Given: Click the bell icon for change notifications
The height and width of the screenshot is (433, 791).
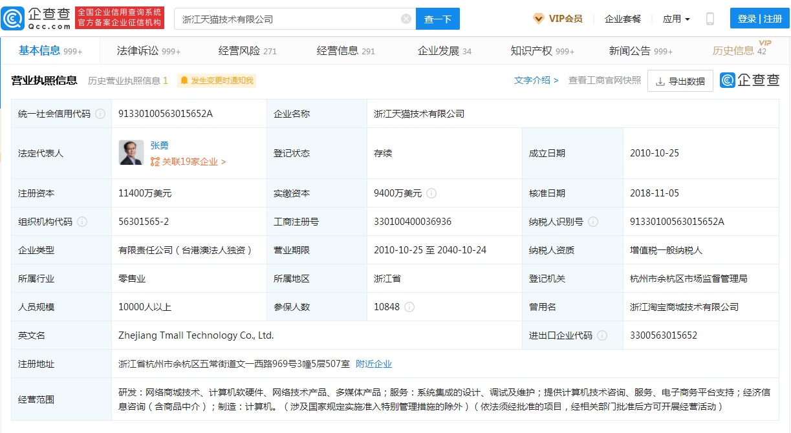Looking at the screenshot, I should point(184,81).
